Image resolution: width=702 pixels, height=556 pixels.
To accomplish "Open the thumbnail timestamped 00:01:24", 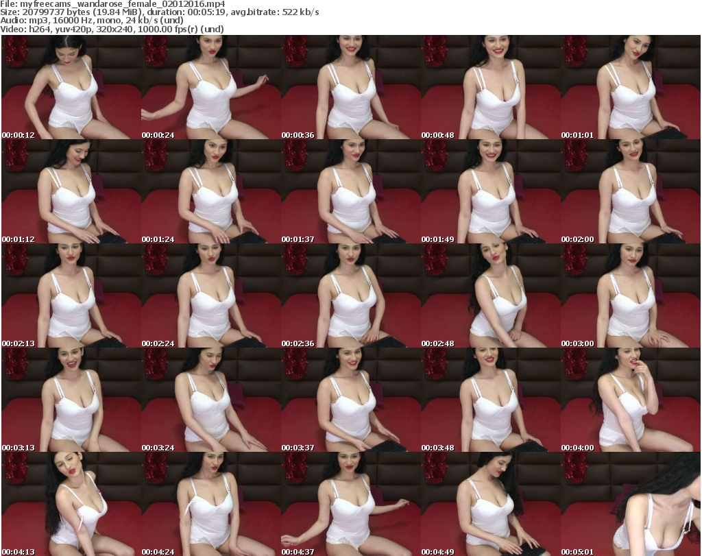I will tap(211, 191).
